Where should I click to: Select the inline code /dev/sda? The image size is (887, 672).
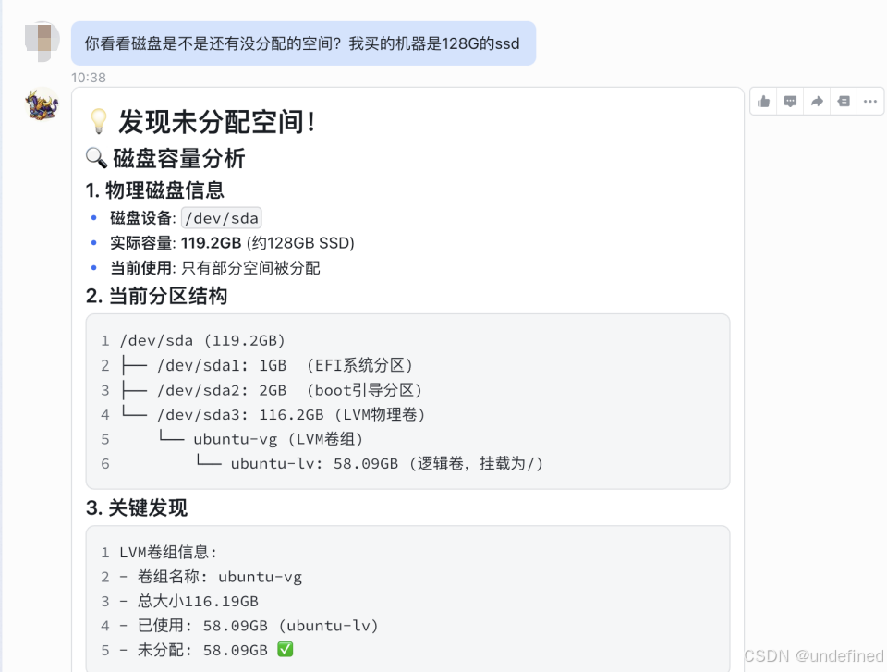(221, 218)
